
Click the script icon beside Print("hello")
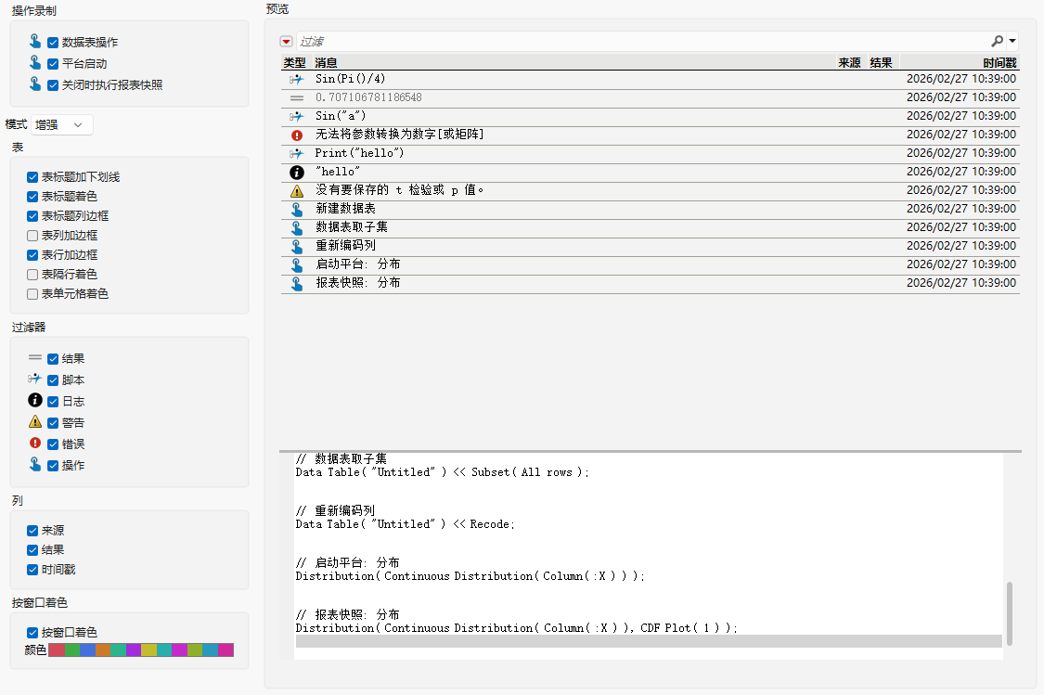(x=297, y=154)
